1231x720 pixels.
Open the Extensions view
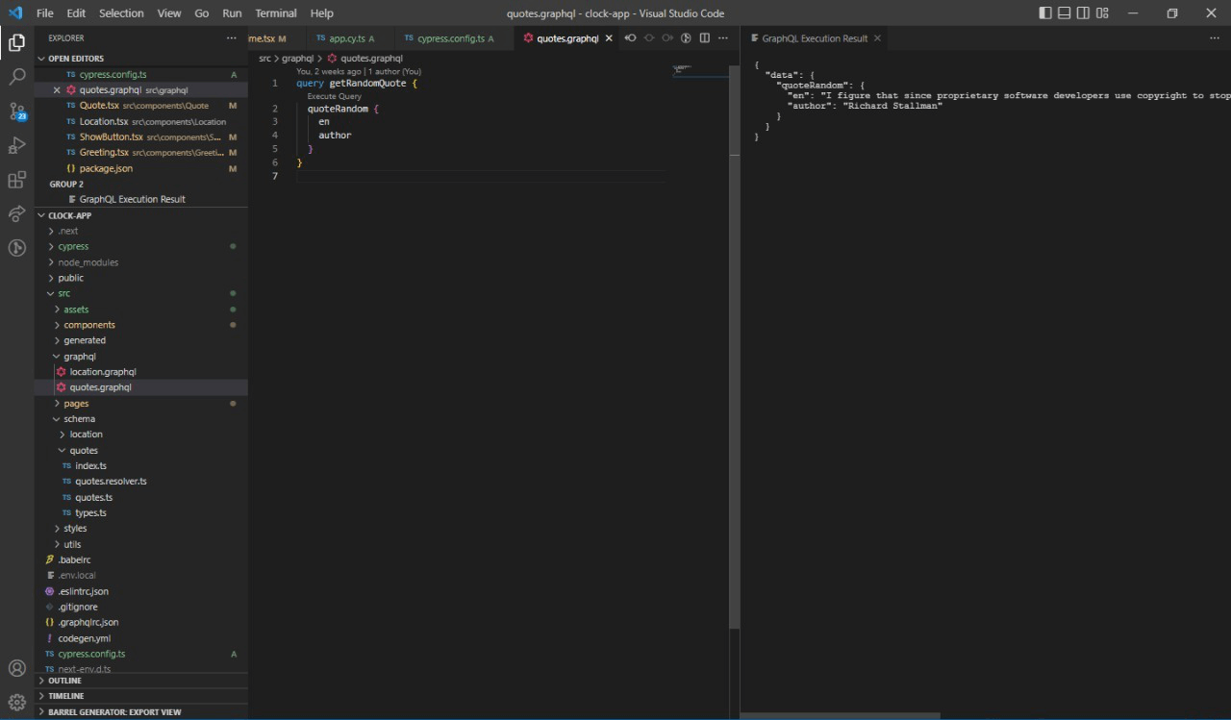tap(16, 180)
